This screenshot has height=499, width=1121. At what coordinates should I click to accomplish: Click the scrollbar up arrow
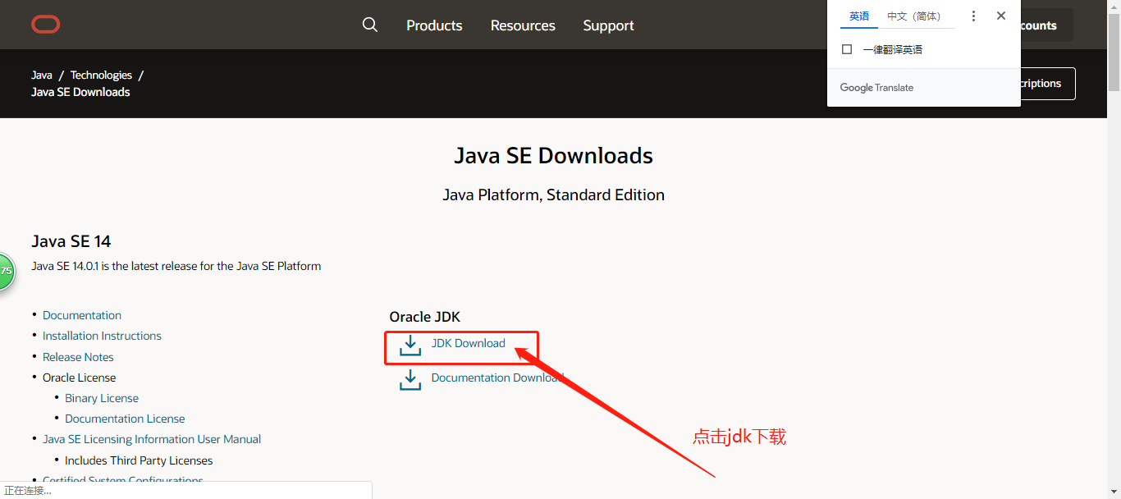pyautogui.click(x=1114, y=5)
